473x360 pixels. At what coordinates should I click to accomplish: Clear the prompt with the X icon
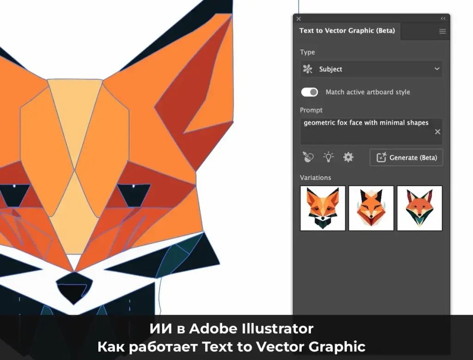(437, 132)
